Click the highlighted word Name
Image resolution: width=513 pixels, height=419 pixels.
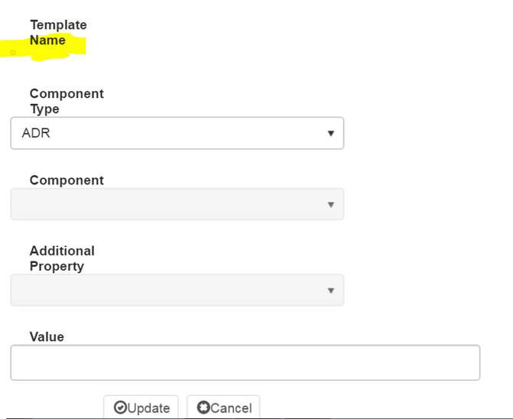click(x=47, y=41)
